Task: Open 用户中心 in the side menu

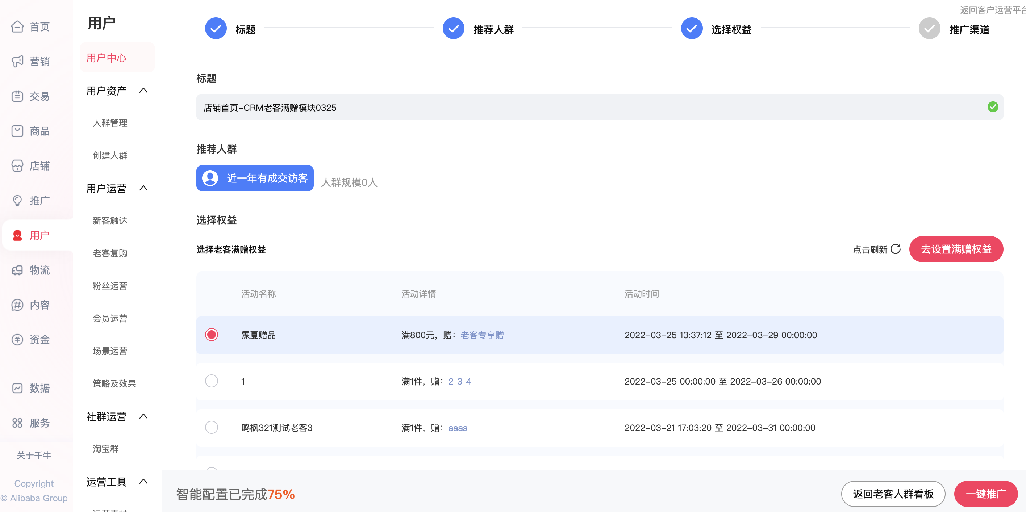Action: [x=107, y=58]
